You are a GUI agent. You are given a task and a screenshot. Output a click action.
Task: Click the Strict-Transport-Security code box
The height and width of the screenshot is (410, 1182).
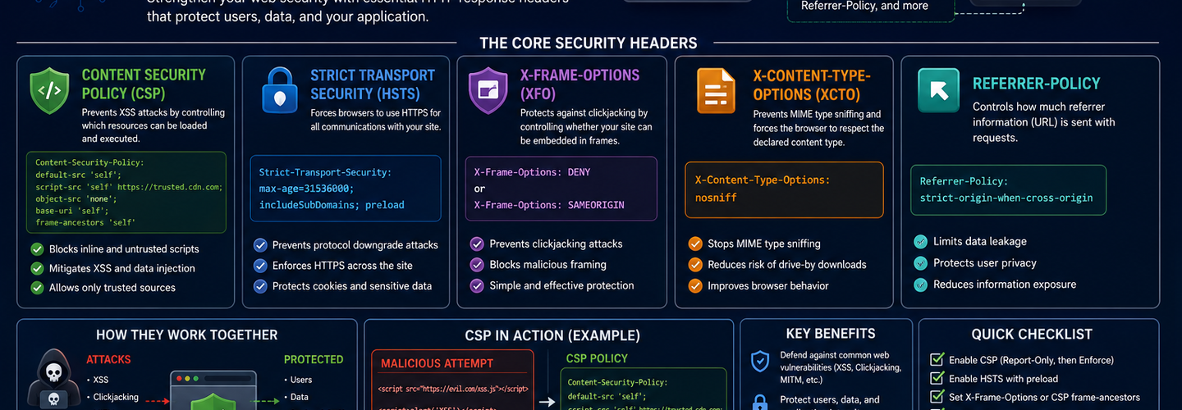(345, 189)
